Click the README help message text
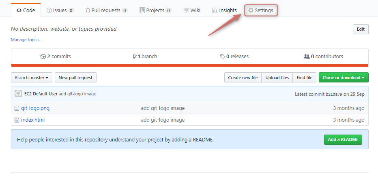This screenshot has width=378, height=177. (115, 139)
